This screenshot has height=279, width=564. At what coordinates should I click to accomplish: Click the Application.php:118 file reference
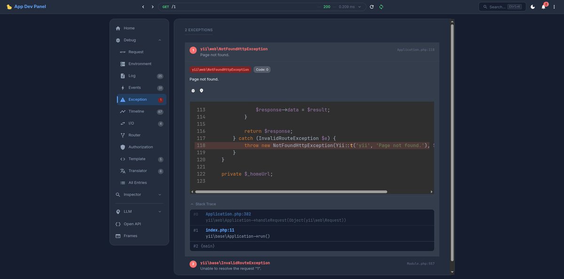(x=415, y=49)
